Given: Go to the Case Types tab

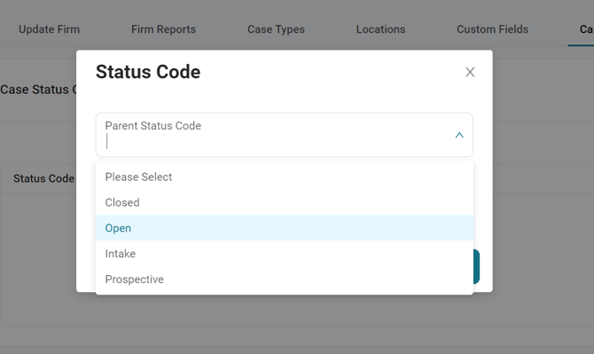Looking at the screenshot, I should tap(276, 29).
